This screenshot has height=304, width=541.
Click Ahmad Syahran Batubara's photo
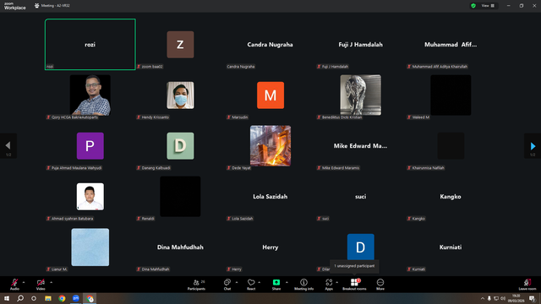[x=90, y=197]
